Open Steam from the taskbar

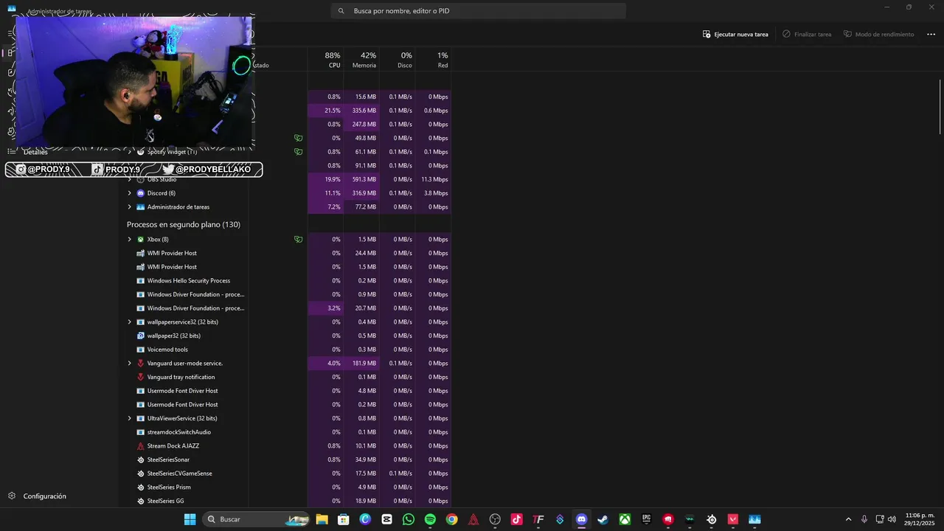[x=603, y=519]
